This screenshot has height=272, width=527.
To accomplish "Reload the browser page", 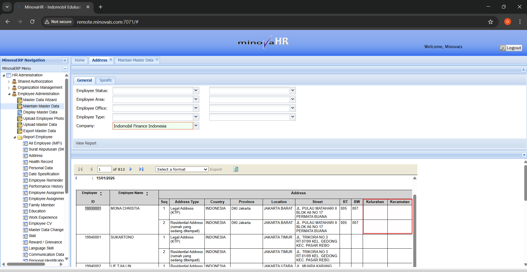I will (x=32, y=22).
